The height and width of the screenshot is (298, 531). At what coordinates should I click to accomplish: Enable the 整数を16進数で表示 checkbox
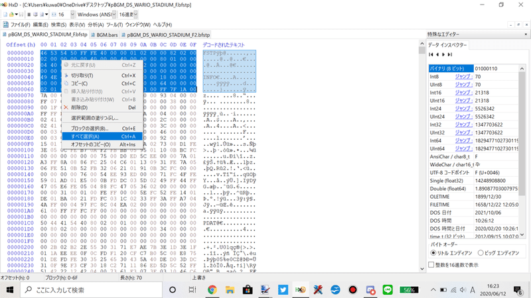point(431,265)
